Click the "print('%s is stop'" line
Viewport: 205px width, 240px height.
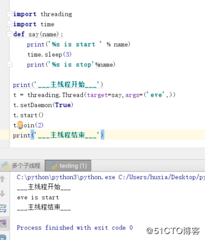click(x=71, y=64)
